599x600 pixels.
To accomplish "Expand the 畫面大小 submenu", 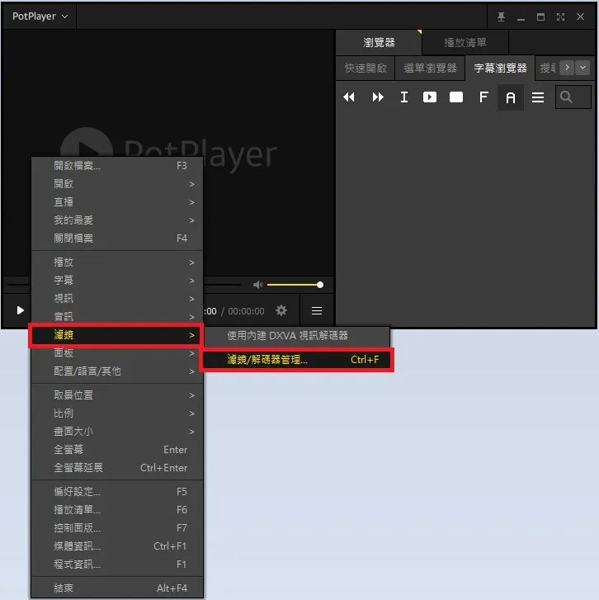I will click(117, 432).
